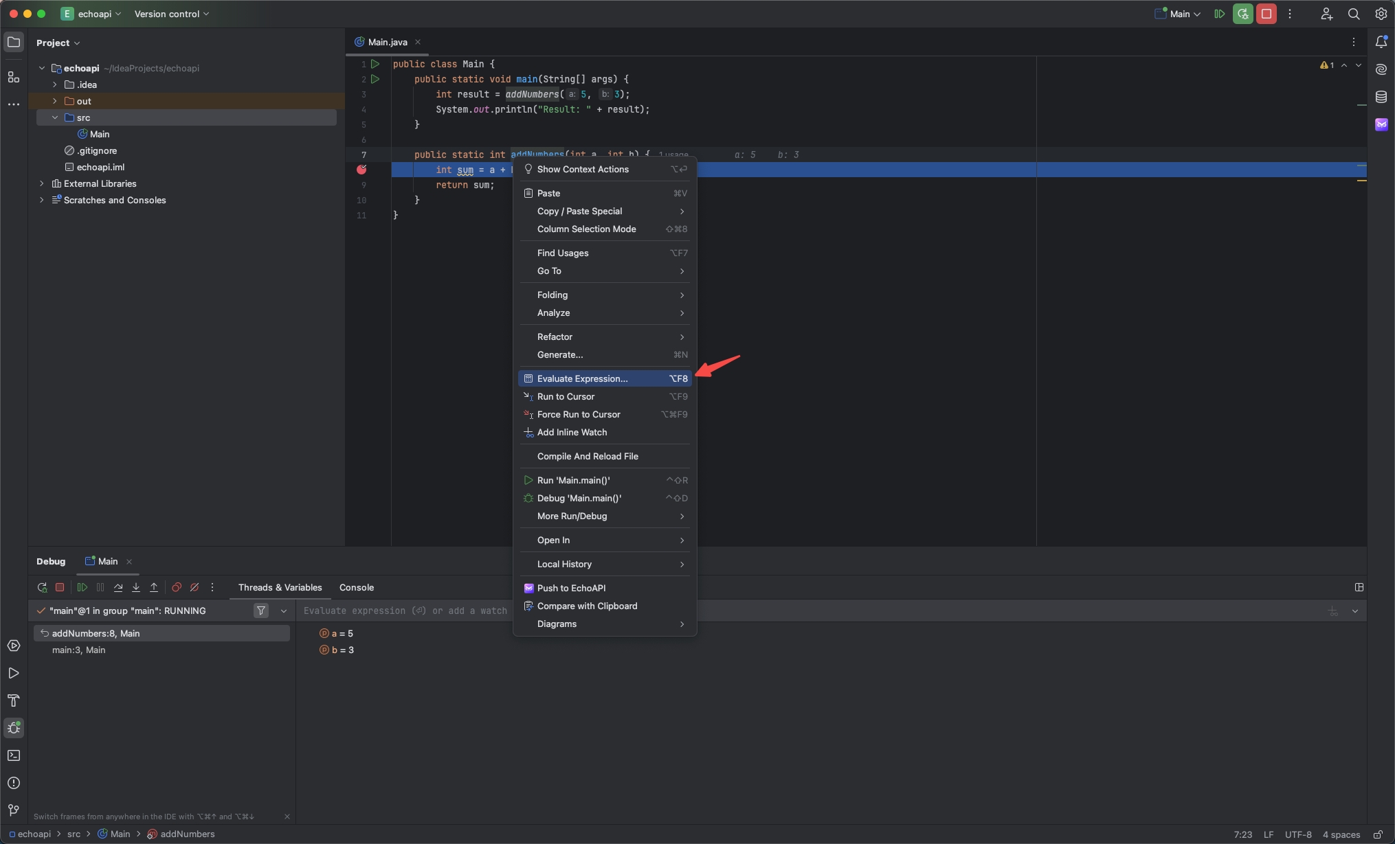Toggle debug layout settings icon
The height and width of the screenshot is (844, 1395).
(x=1359, y=587)
